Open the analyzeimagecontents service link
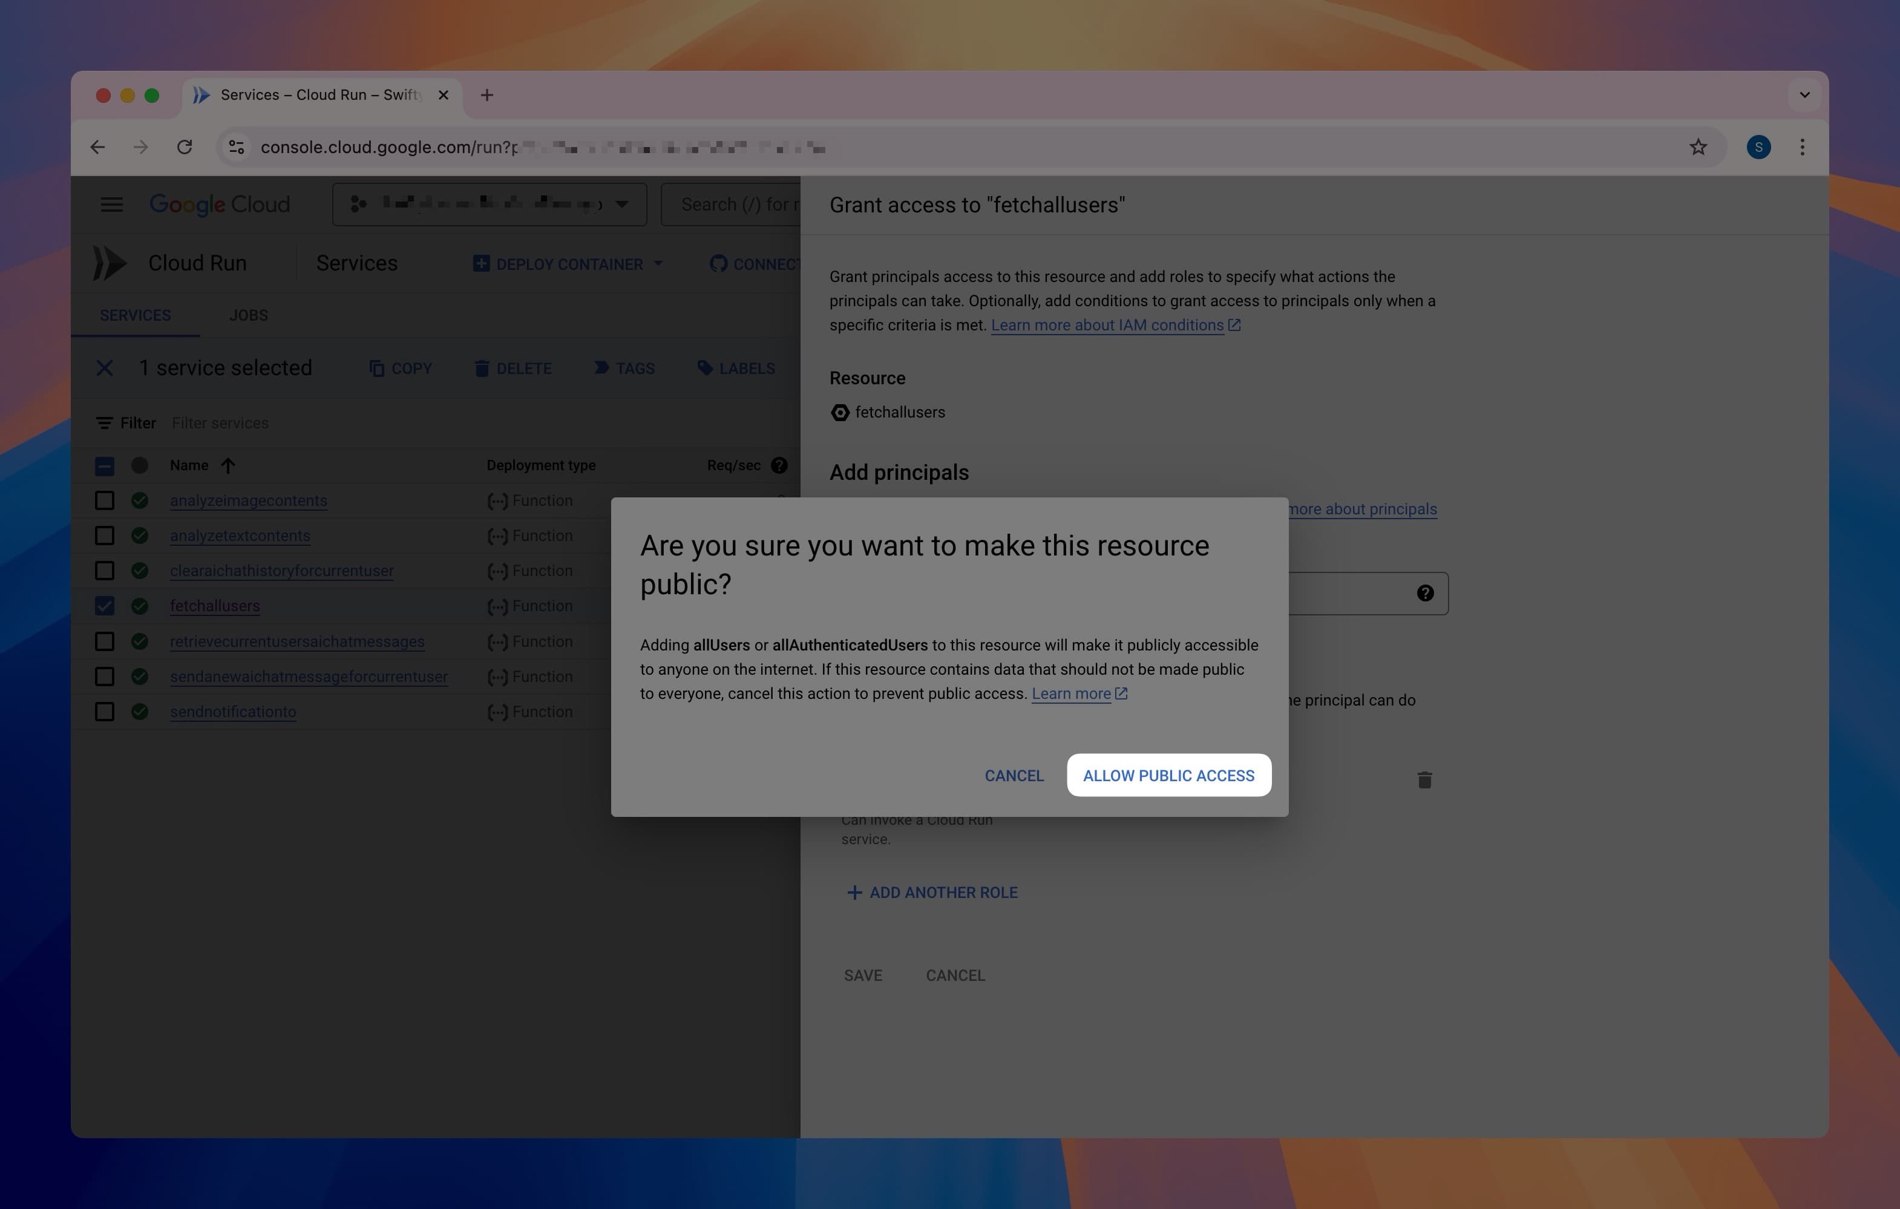The width and height of the screenshot is (1900, 1209). tap(249, 500)
